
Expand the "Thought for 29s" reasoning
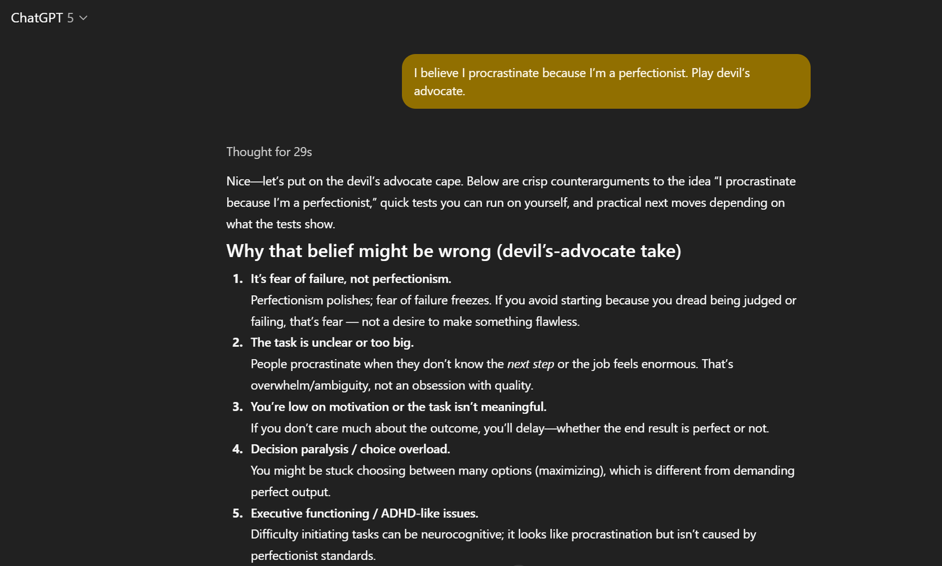click(269, 152)
